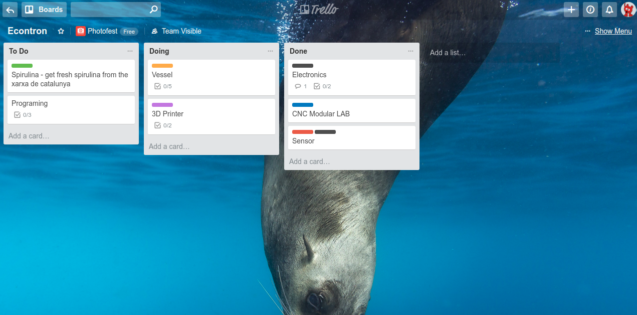Click Add a list placeholder

point(448,53)
